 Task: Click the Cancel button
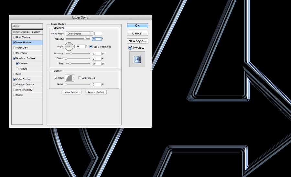[137, 33]
